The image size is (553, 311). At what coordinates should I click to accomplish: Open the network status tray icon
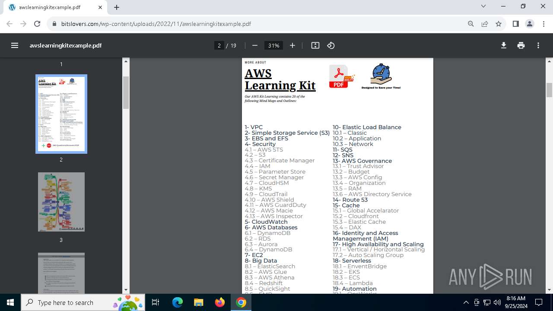(486, 302)
